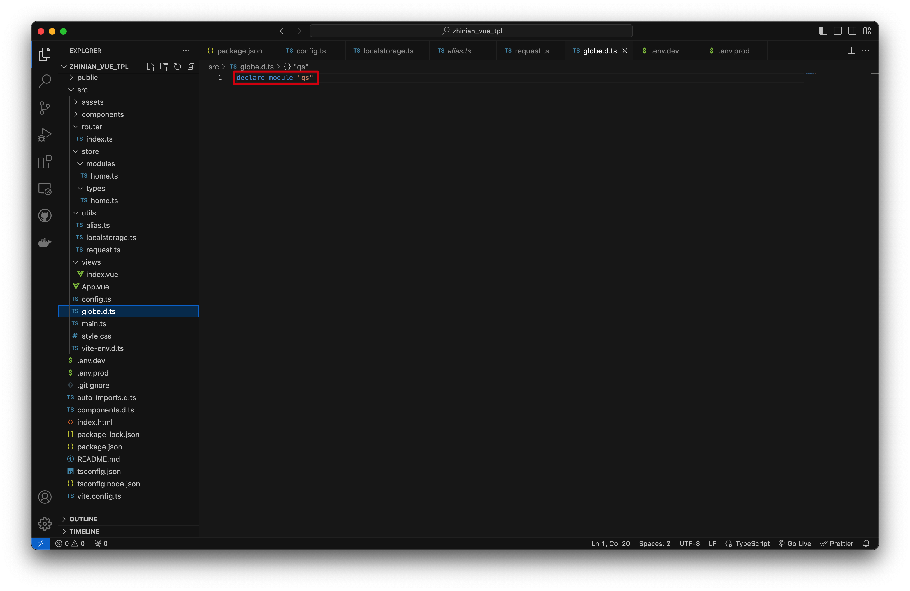
Task: Open main.ts in the explorer
Action: [x=129, y=324]
